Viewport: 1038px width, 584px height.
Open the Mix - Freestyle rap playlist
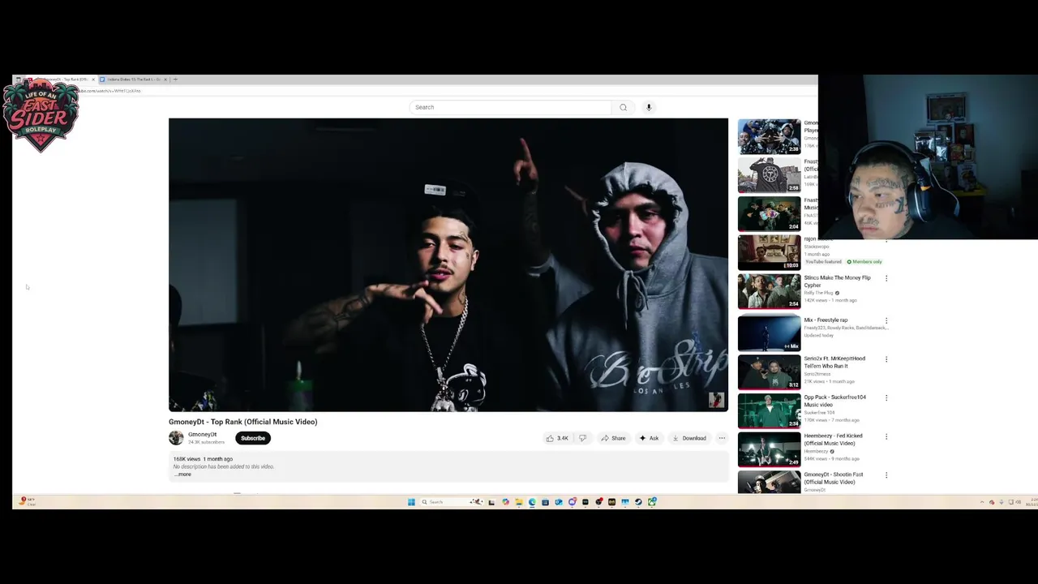coord(826,320)
